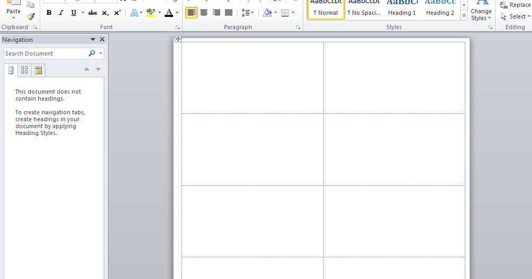This screenshot has width=532, height=279.
Task: Click into the Search Document field
Action: [x=46, y=53]
